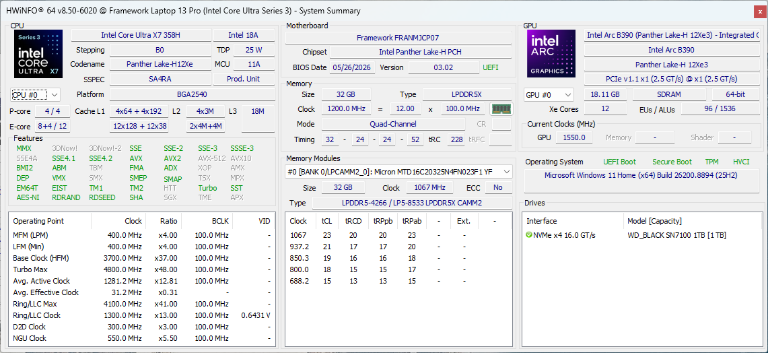Click the Intel Core Ultra X7 logo
The height and width of the screenshot is (353, 768).
coord(38,54)
